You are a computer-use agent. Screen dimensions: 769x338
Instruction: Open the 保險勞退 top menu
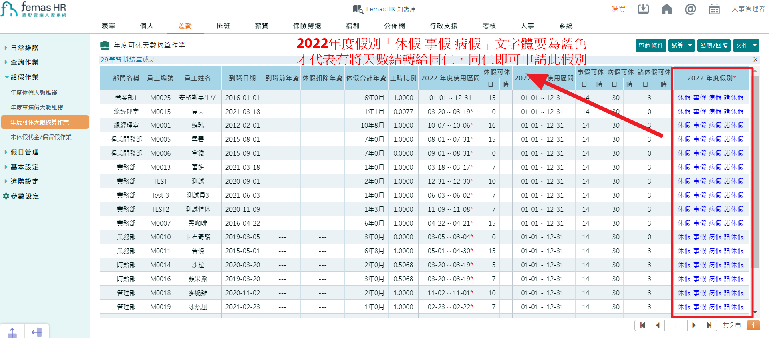307,26
